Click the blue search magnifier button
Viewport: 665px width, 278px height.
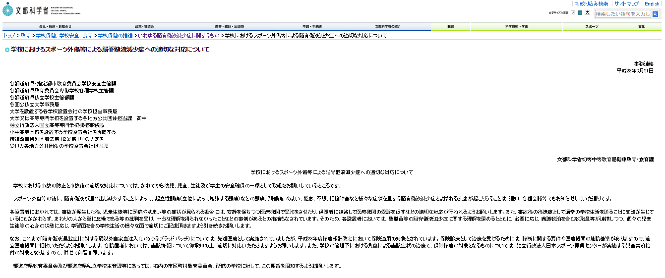(x=656, y=14)
